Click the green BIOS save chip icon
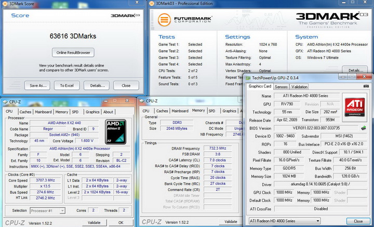This screenshot has width=374, height=227. [x=363, y=128]
